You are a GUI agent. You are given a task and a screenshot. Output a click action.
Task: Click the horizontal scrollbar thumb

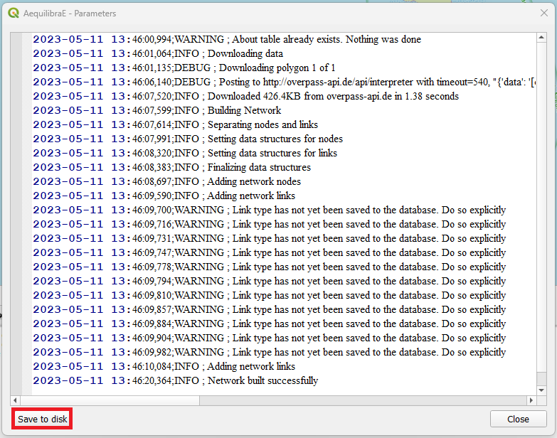pos(110,400)
